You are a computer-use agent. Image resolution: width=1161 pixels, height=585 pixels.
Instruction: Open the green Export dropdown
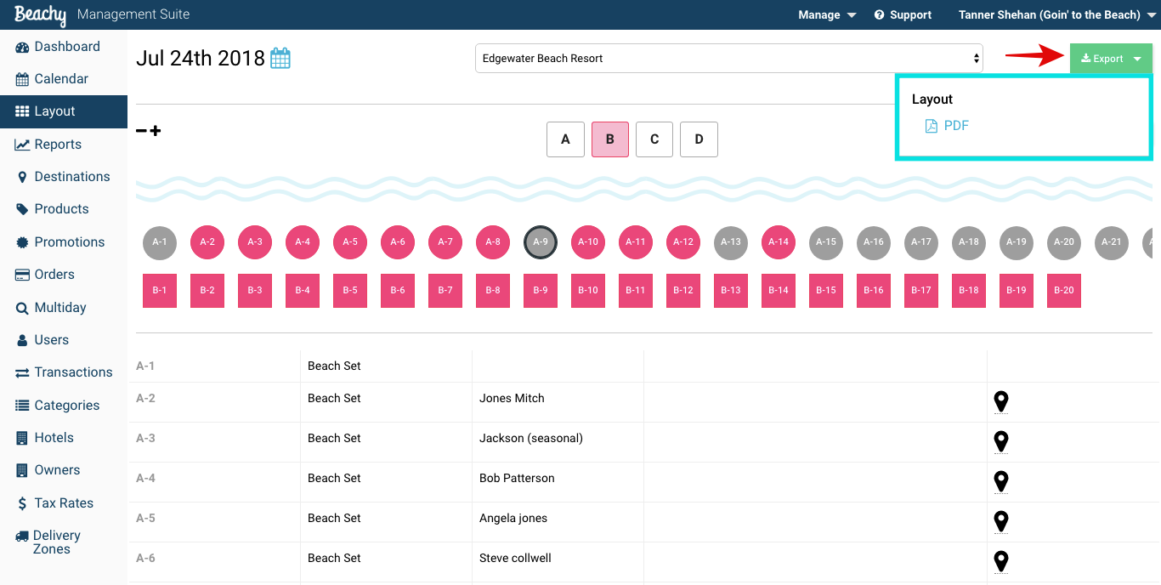click(x=1111, y=59)
